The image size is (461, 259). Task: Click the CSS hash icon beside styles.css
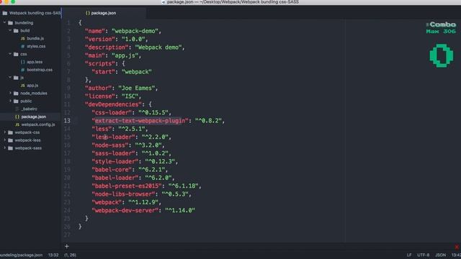click(22, 46)
